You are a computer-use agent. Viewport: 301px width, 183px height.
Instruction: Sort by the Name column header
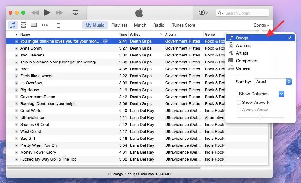tap(64, 34)
